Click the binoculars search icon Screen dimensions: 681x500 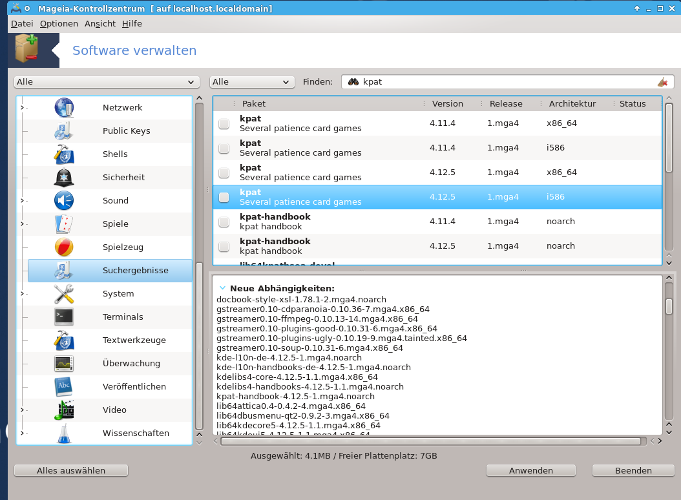pyautogui.click(x=353, y=81)
